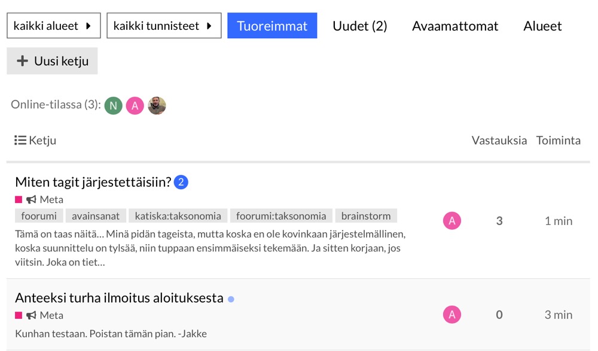Open the Uudet (2) tab
This screenshot has height=351, width=598.
point(360,26)
